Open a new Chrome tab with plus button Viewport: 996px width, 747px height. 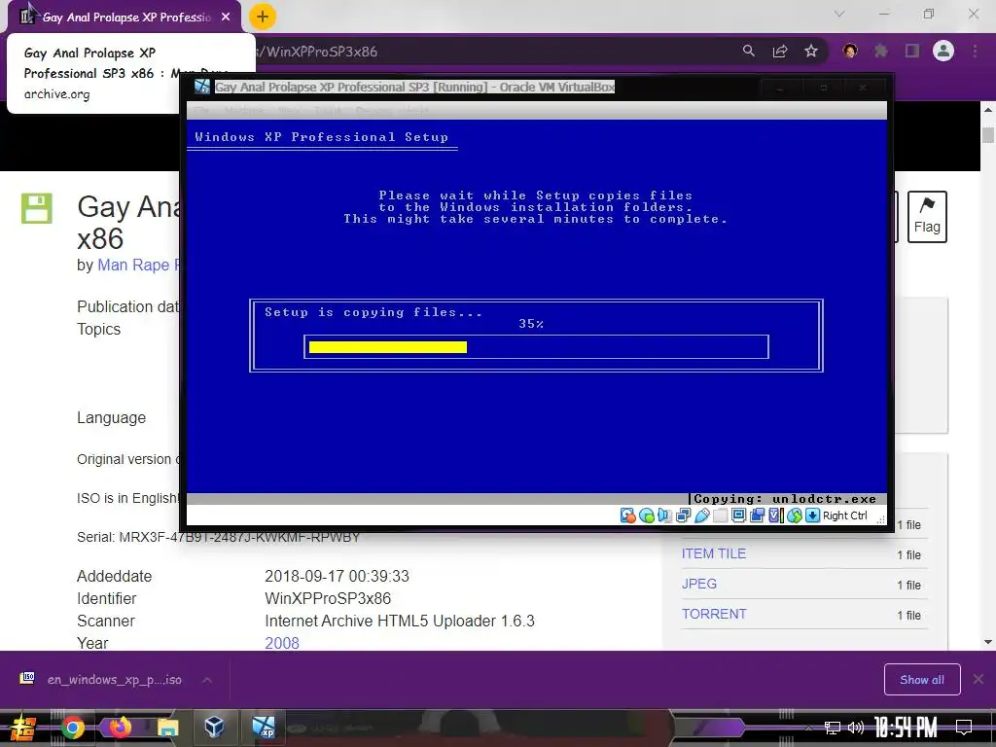(x=263, y=17)
